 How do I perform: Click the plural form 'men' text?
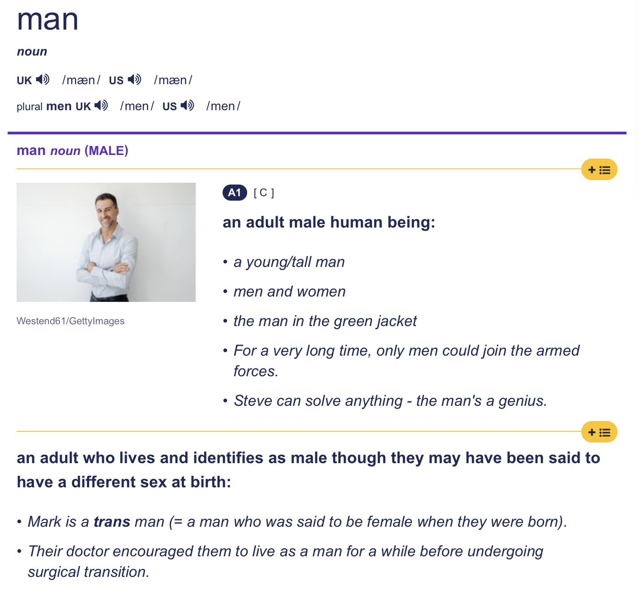click(x=59, y=106)
